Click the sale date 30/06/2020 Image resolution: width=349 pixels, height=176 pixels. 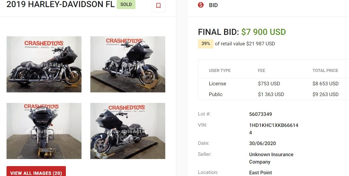click(x=262, y=143)
